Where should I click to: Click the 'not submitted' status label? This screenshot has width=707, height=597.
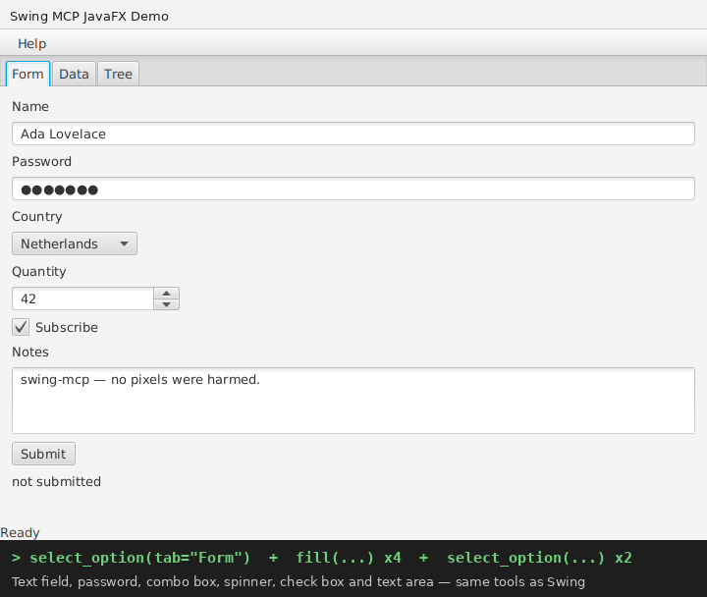pos(56,481)
